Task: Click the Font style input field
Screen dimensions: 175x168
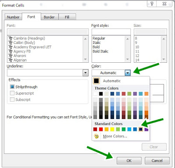Action: (x=111, y=32)
